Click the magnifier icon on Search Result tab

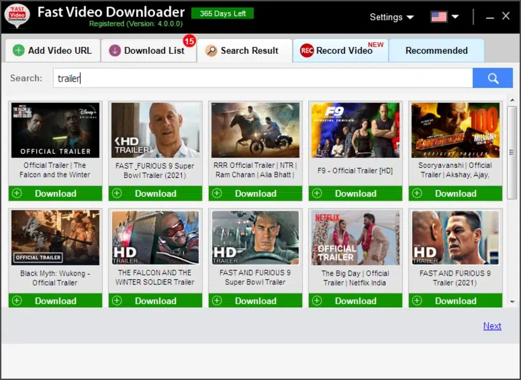pos(211,51)
